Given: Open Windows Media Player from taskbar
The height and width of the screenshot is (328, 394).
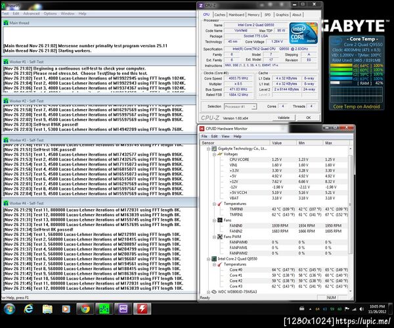Looking at the screenshot, I should pyautogui.click(x=66, y=309).
